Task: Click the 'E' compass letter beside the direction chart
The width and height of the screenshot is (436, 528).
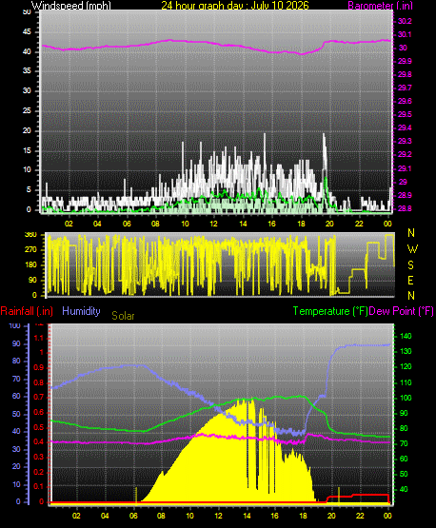Action: click(410, 281)
